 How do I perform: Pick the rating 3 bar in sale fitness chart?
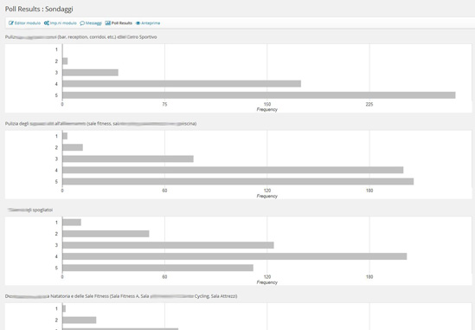click(x=128, y=159)
